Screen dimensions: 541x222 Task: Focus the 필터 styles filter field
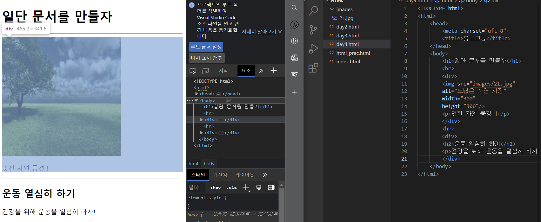pyautogui.click(x=196, y=187)
